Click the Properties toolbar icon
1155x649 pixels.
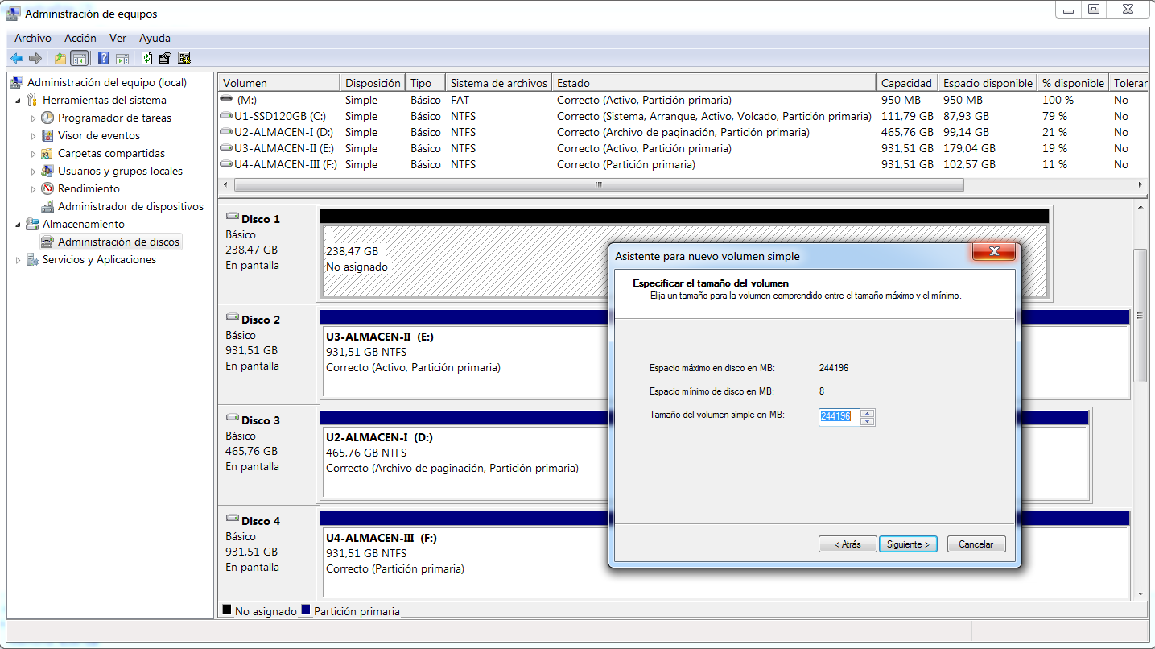tap(165, 58)
